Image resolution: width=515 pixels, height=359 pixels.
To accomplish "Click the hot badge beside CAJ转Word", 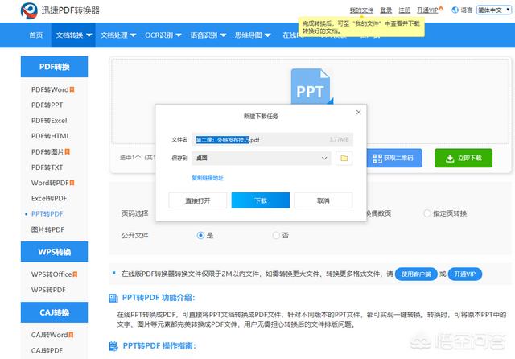I will (71, 335).
